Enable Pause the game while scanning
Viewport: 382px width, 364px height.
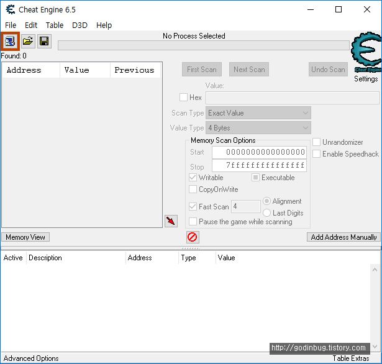(193, 222)
